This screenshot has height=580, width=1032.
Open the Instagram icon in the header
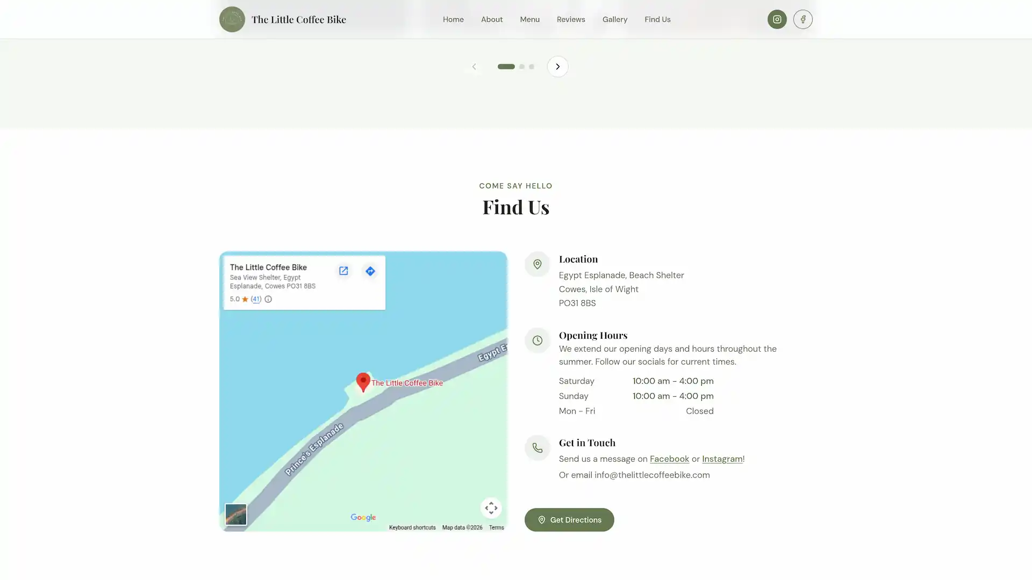tap(777, 19)
